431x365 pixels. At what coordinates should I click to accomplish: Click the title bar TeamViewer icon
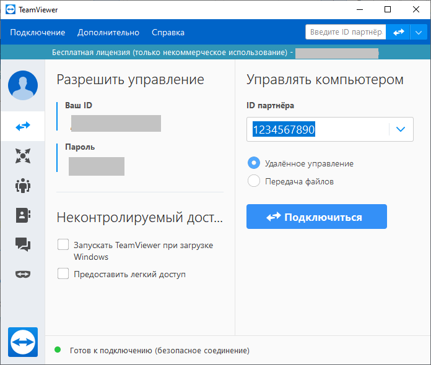(11, 10)
